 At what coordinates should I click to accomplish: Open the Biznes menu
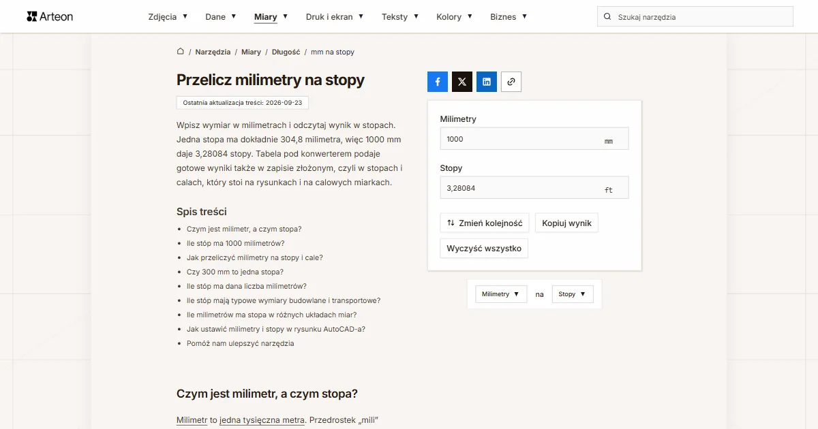pyautogui.click(x=509, y=17)
